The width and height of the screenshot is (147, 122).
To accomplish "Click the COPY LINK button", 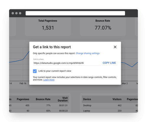I will [x=109, y=63].
